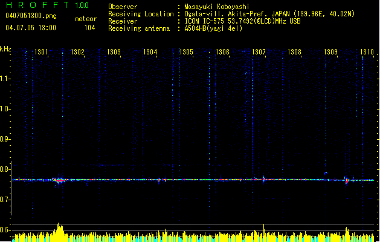The image size is (380, 242).
Task: Click the 0.8 frequency axis label
Action: [5, 169]
